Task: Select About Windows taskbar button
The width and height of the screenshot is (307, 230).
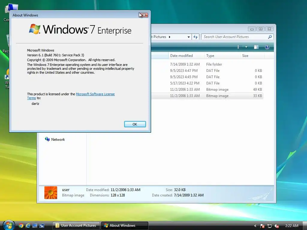Action: [124, 226]
